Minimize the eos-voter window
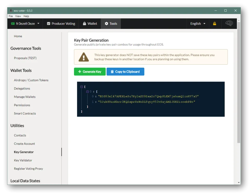The height and width of the screenshot is (194, 250). pos(216,10)
